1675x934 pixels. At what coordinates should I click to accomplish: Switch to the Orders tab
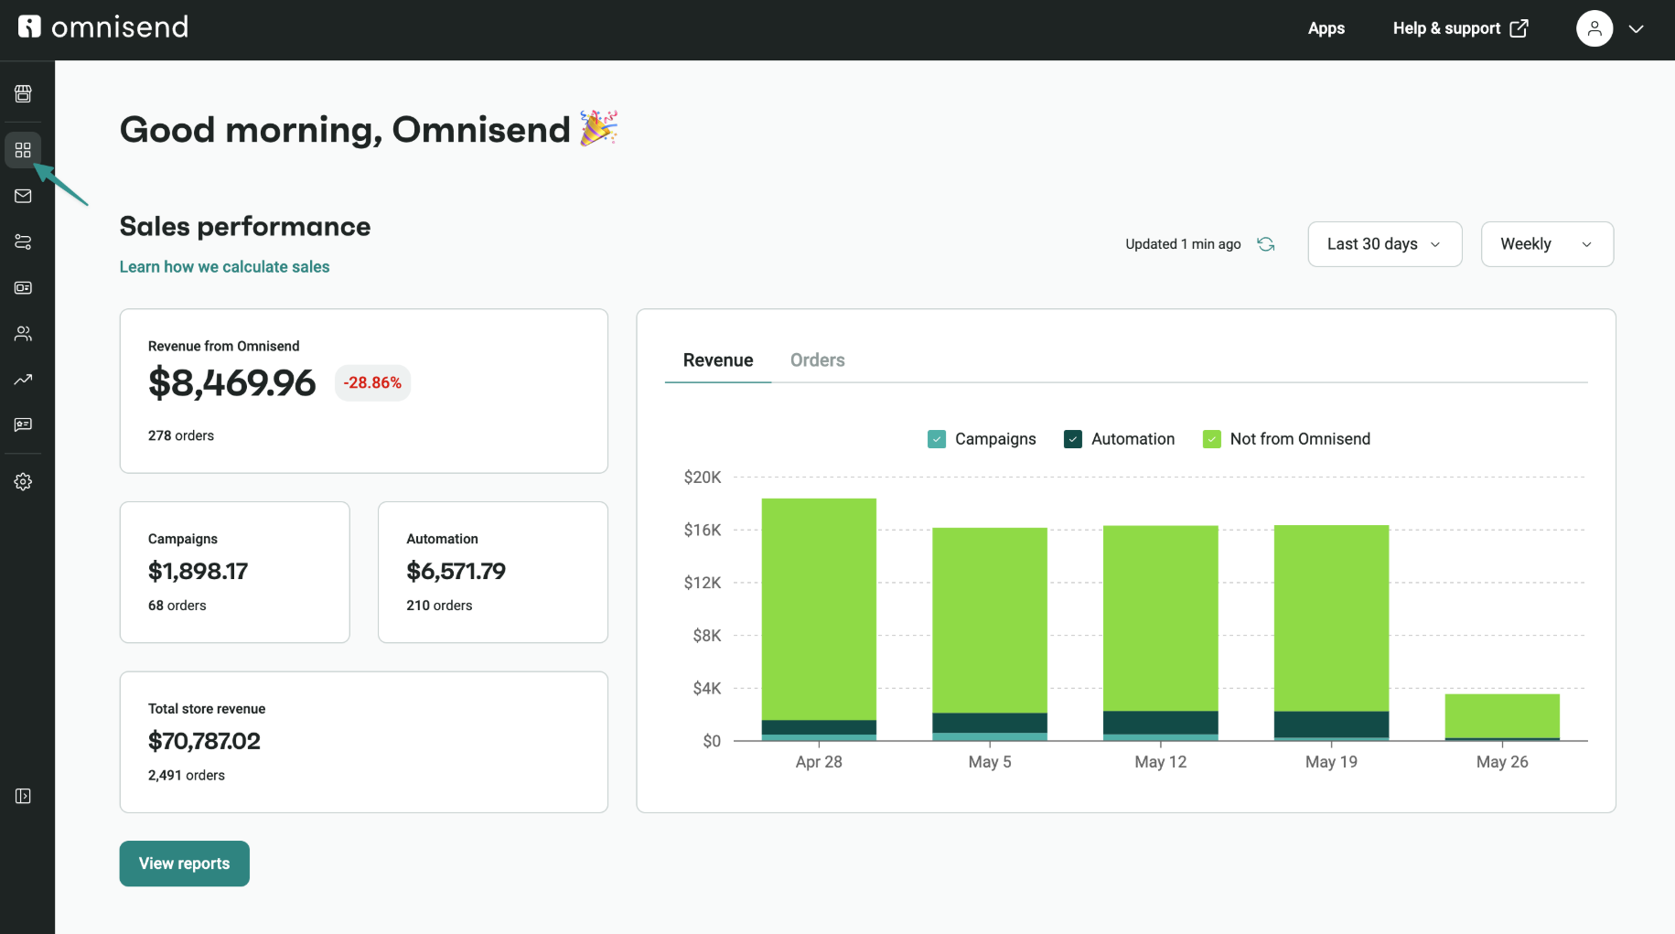817,360
